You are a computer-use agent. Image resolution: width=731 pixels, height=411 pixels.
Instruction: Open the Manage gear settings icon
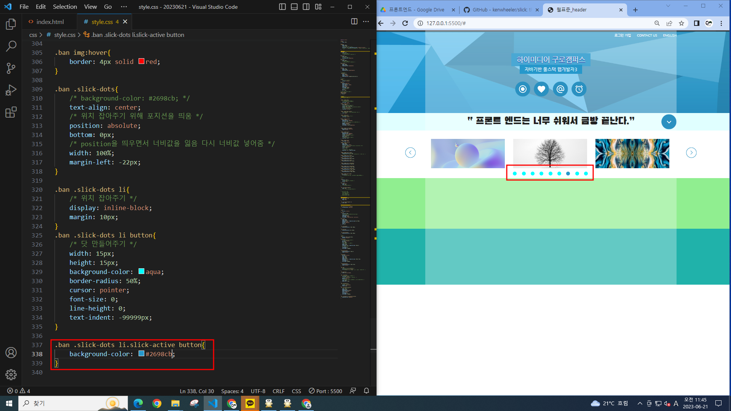pos(11,374)
